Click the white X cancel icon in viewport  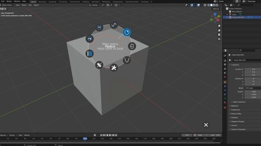[206, 125]
